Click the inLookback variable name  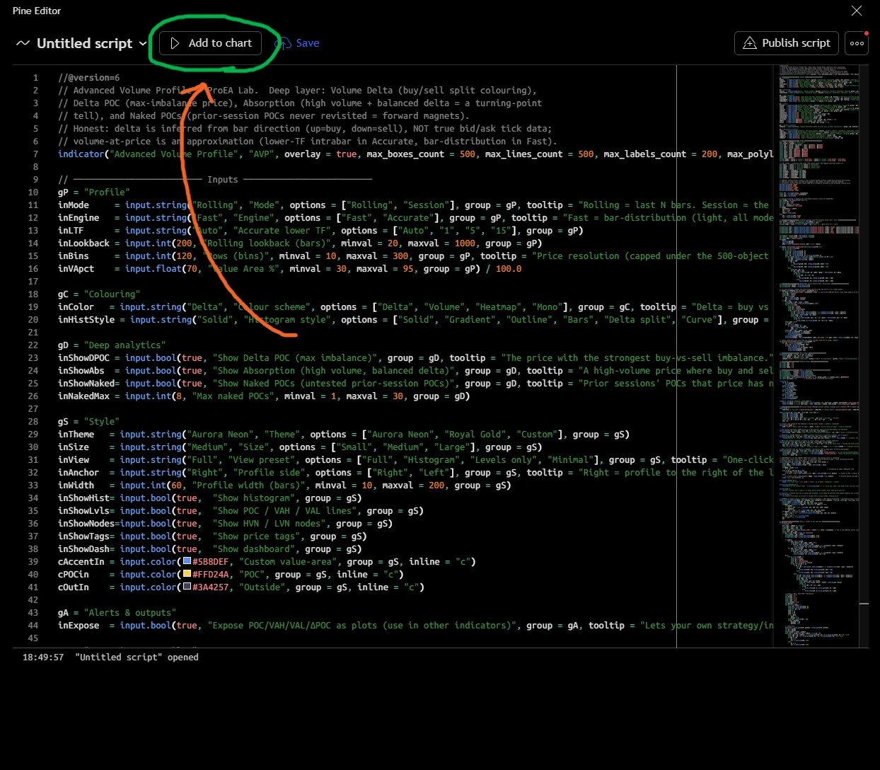coord(83,243)
